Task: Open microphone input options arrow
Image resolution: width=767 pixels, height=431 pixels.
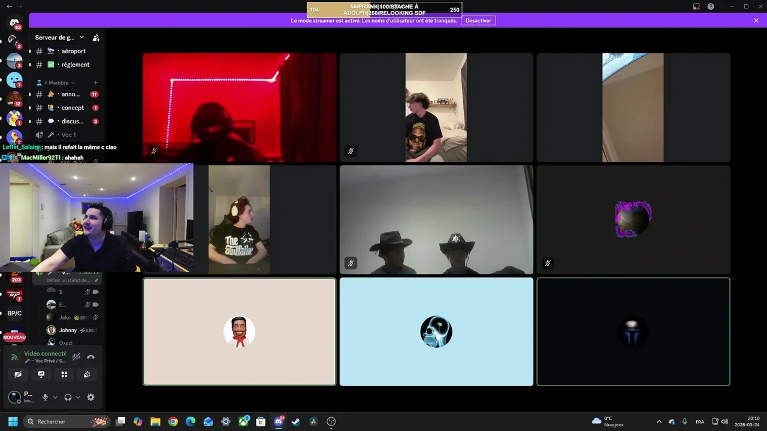Action: tap(55, 397)
